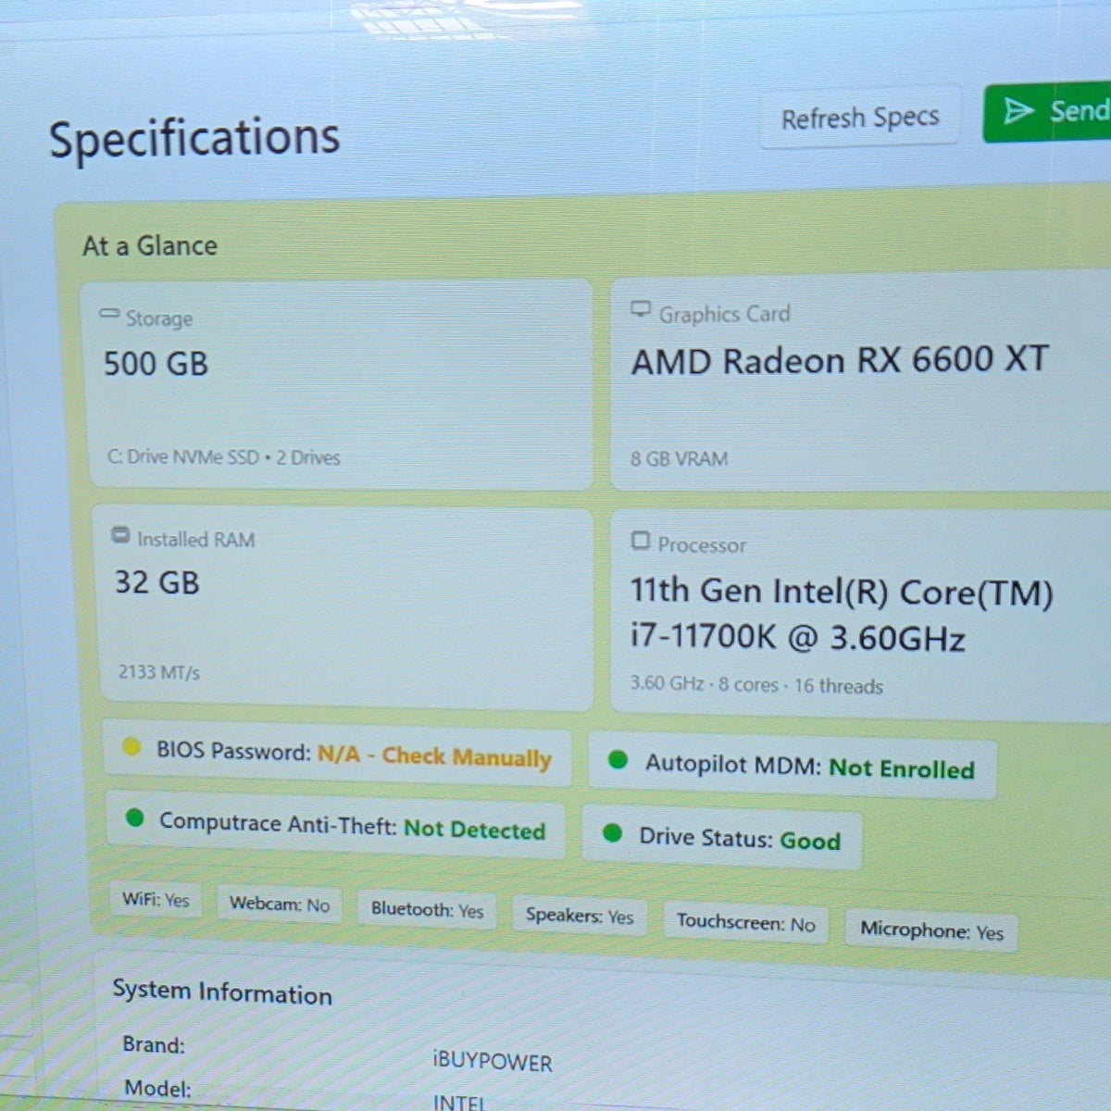
Task: Click the 'Speakers: Yes' badge
Action: pyautogui.click(x=580, y=916)
